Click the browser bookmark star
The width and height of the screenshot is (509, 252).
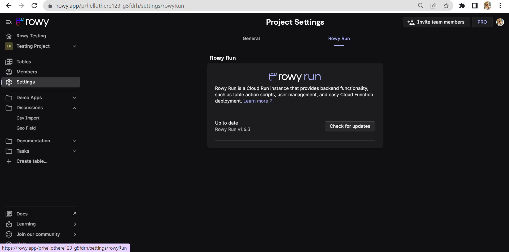click(446, 6)
